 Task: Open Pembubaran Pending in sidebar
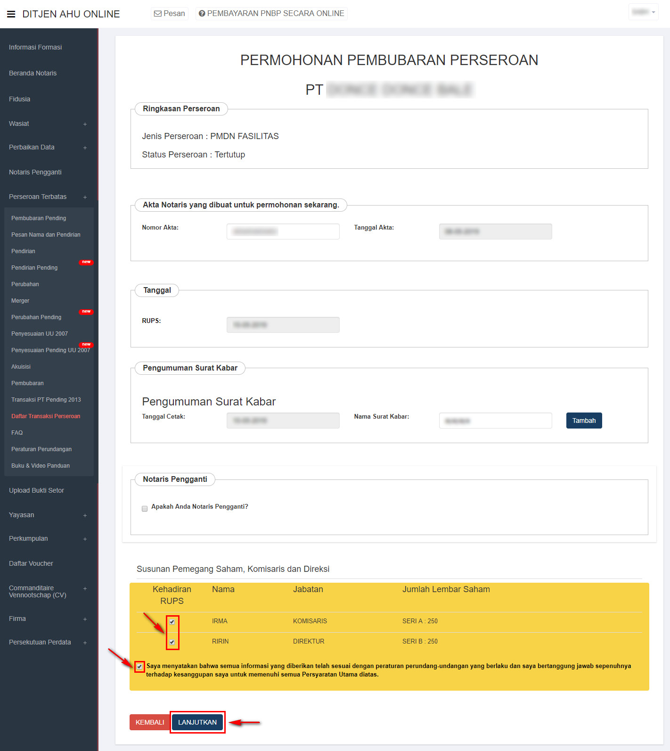39,218
